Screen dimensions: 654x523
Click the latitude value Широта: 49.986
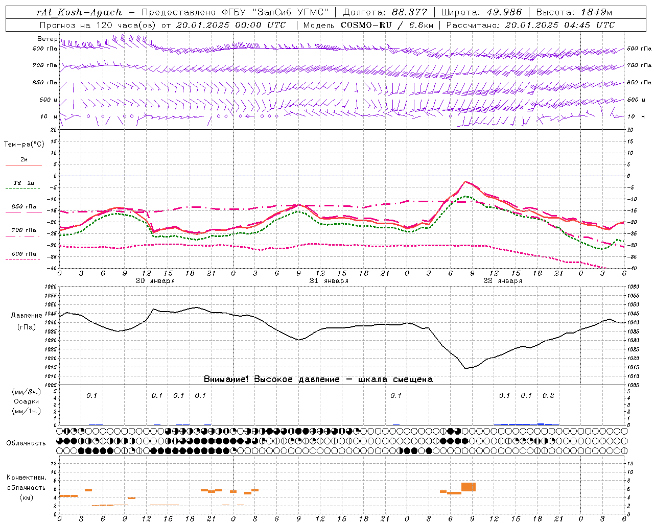click(x=481, y=12)
